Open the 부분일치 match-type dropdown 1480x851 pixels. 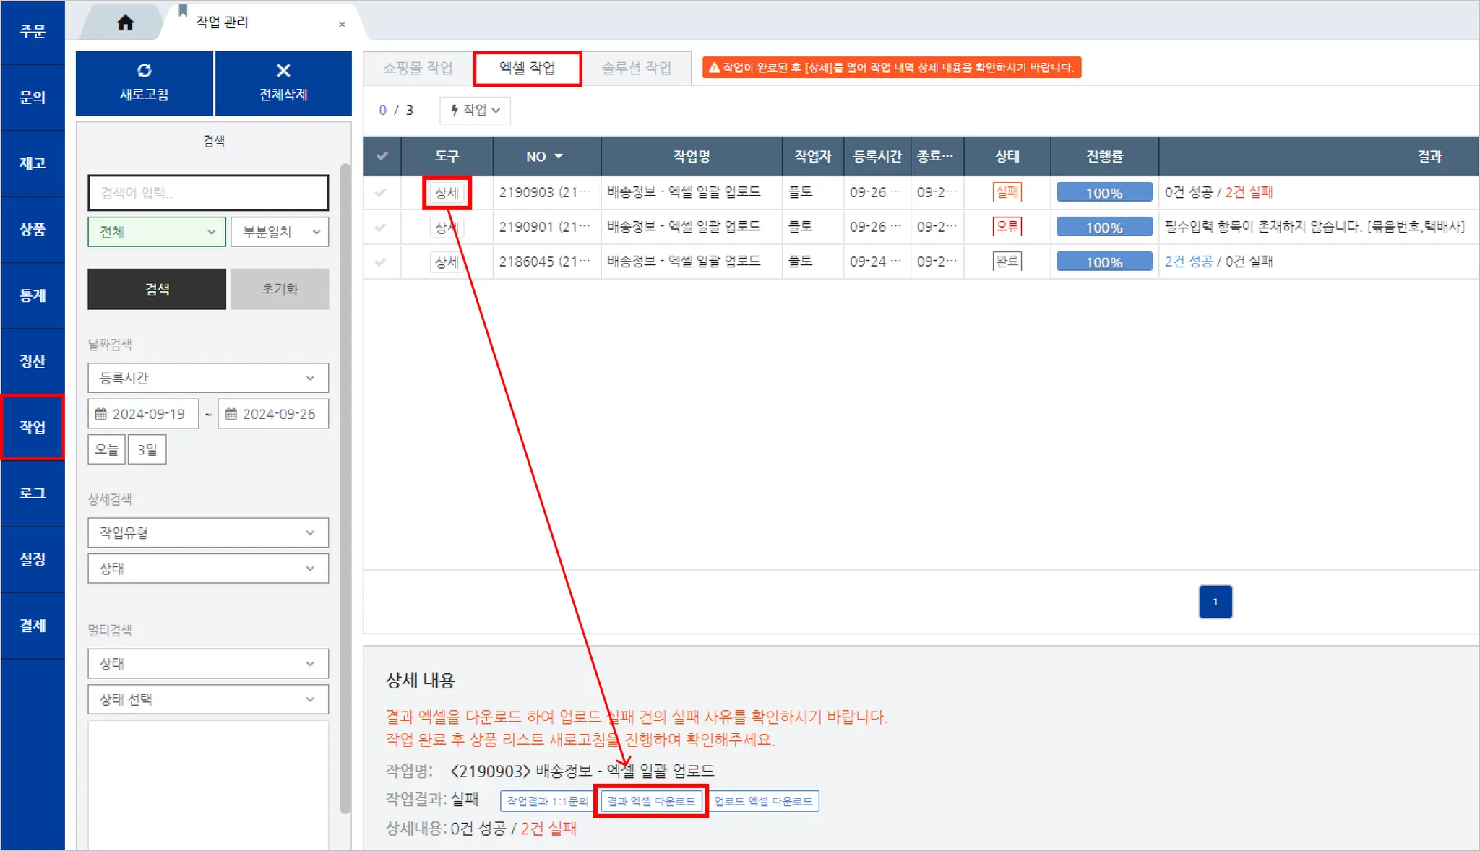click(280, 232)
